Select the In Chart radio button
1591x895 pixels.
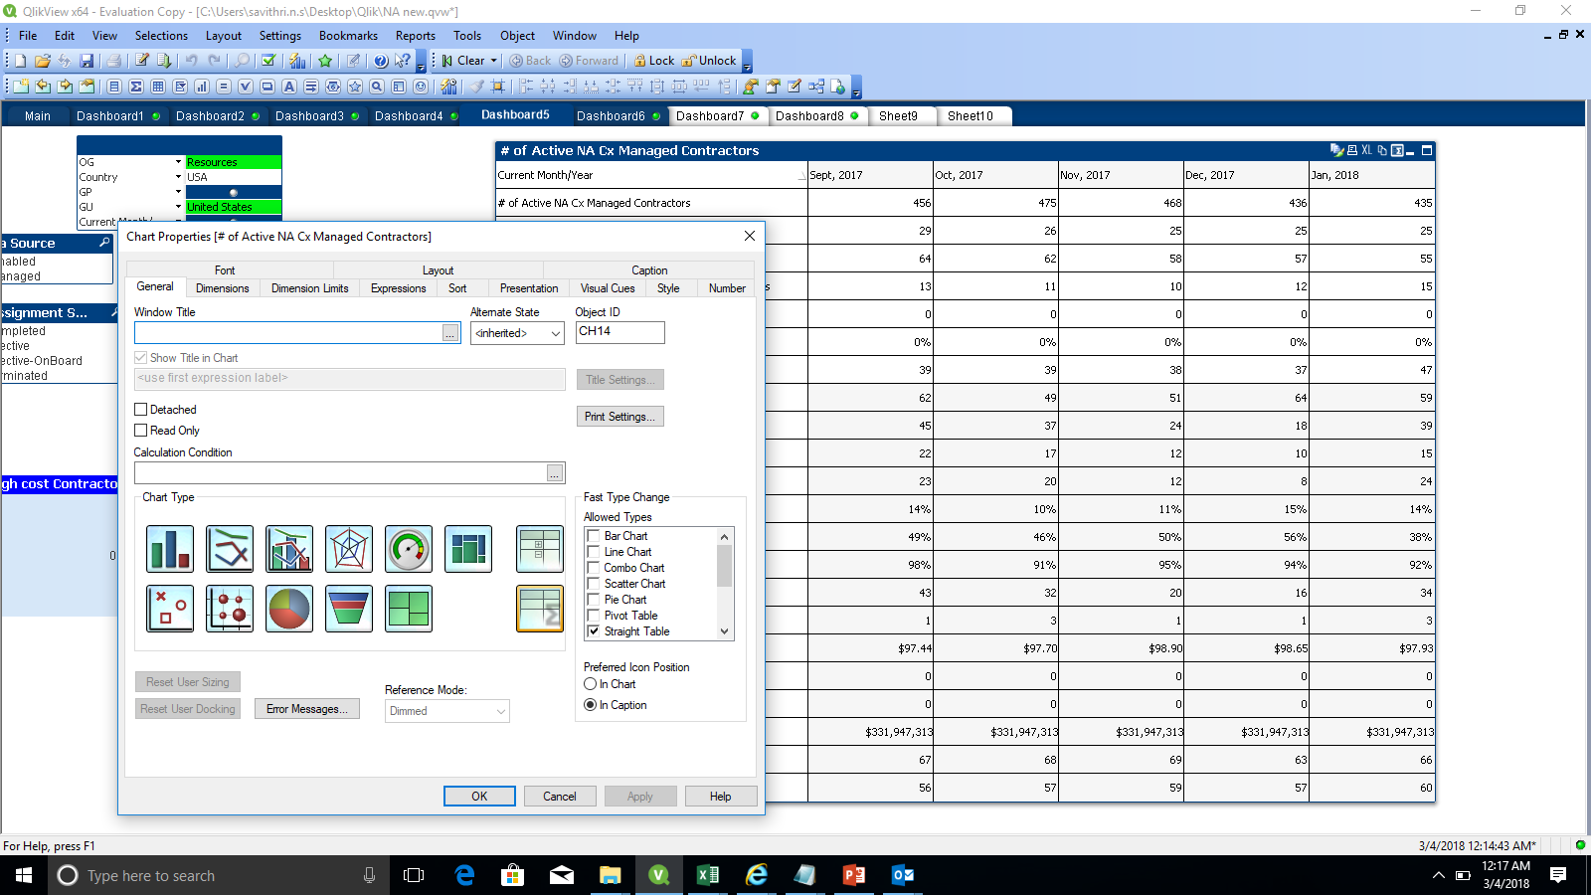tap(591, 684)
